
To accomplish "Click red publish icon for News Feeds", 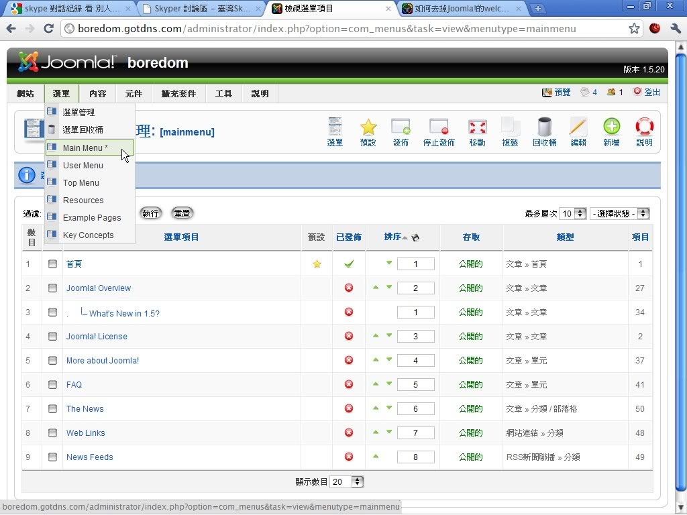I will coord(349,457).
